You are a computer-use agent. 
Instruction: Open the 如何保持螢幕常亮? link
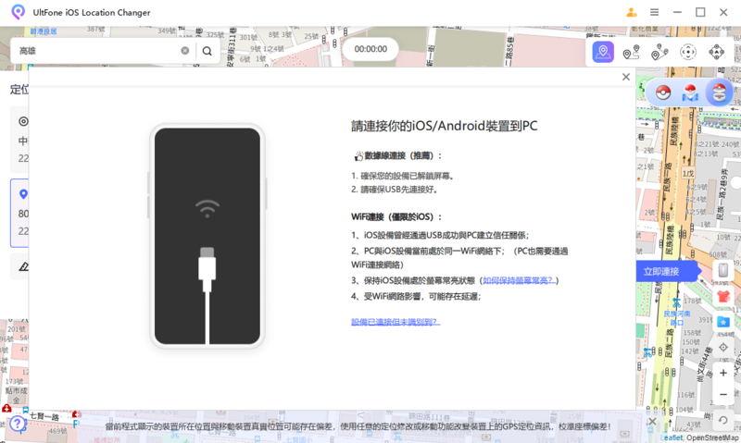pyautogui.click(x=519, y=281)
